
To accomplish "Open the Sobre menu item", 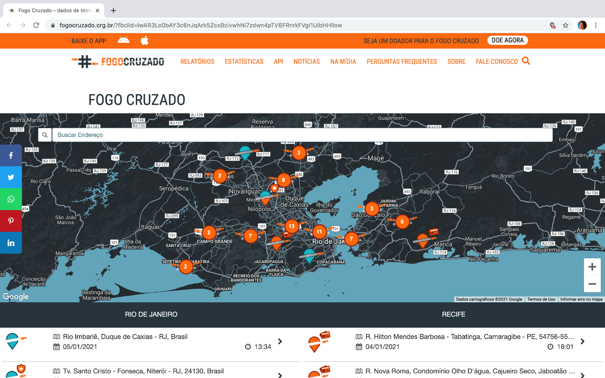I will pos(456,62).
